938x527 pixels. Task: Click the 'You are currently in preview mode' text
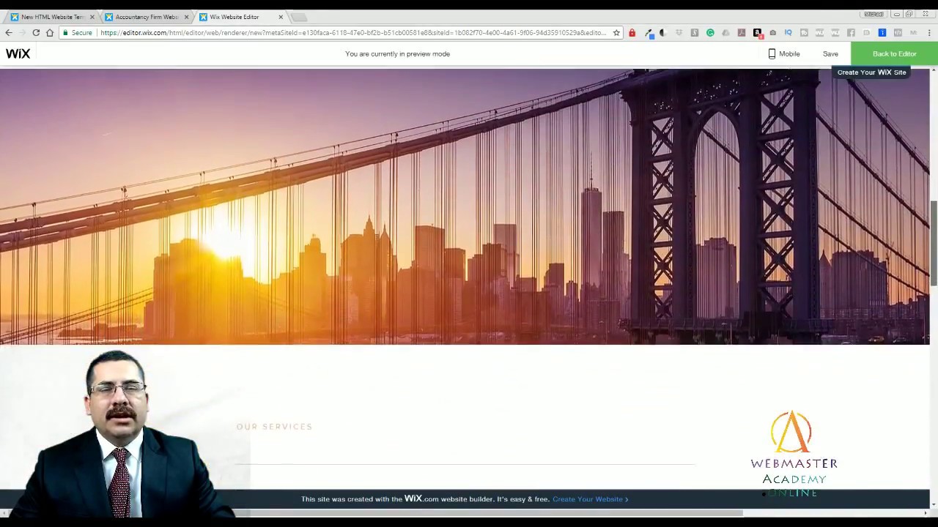click(x=397, y=53)
